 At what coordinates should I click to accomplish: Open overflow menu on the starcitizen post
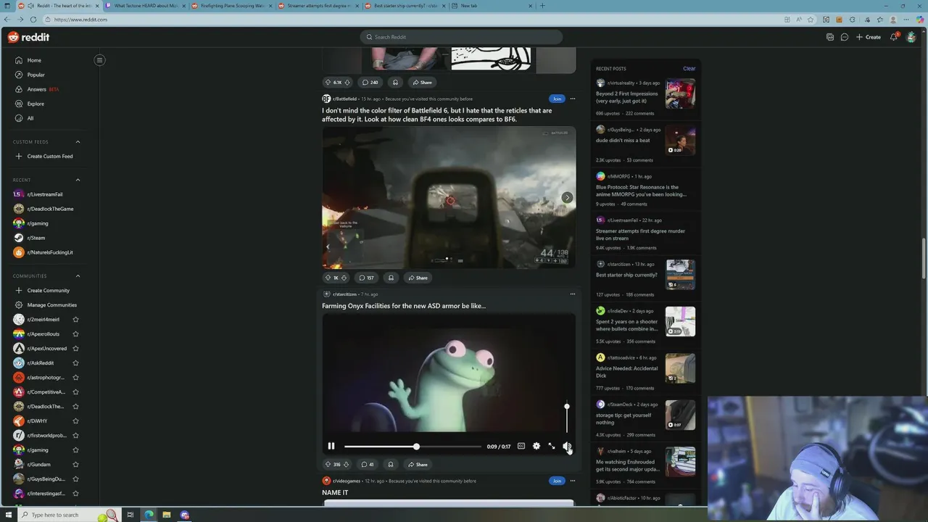click(x=572, y=294)
